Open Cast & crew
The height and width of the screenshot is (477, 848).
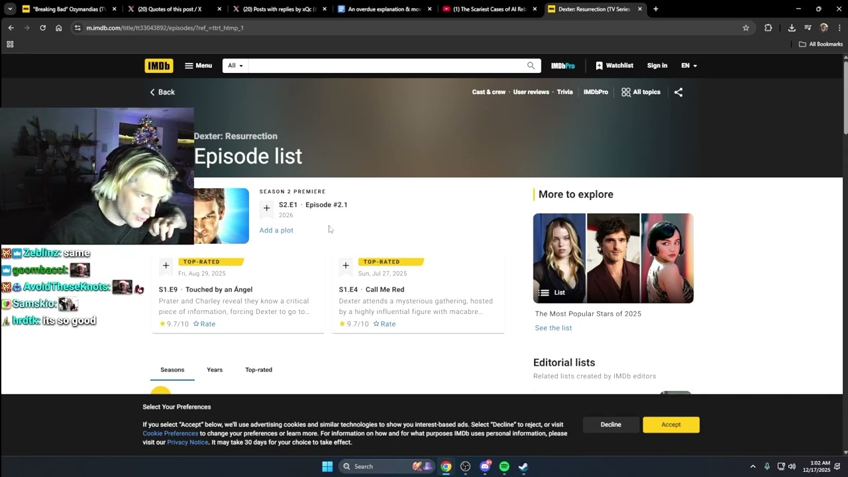[489, 92]
